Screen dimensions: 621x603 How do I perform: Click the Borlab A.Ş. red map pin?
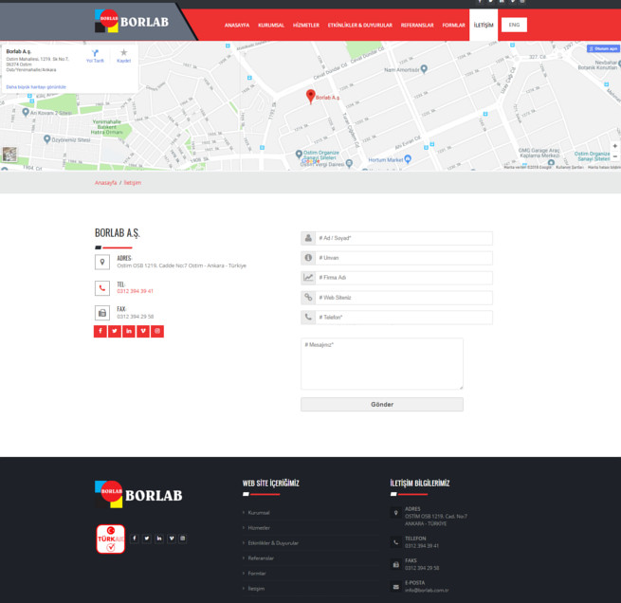pos(311,96)
